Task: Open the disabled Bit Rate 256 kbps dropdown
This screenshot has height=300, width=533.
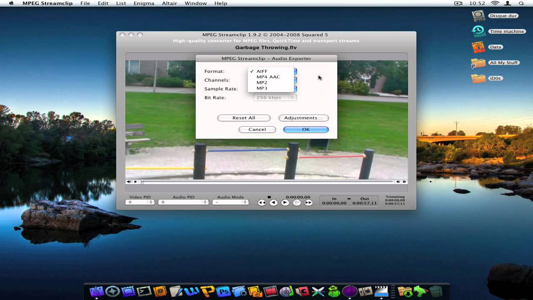Action: pos(275,97)
